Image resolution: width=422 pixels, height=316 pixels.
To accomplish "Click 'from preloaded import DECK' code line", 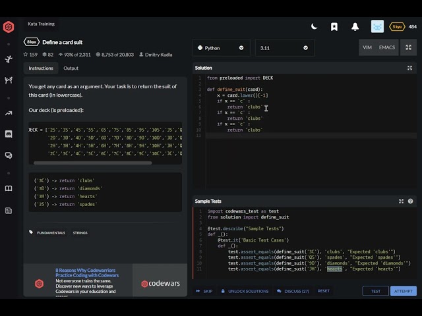I will tap(240, 78).
